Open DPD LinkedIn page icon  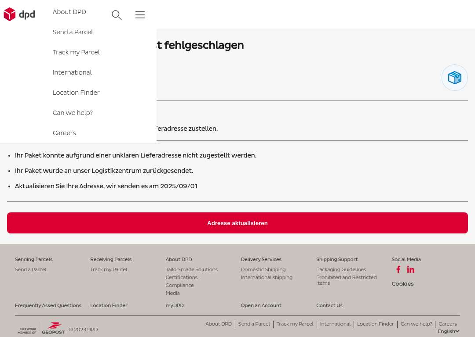pyautogui.click(x=410, y=269)
